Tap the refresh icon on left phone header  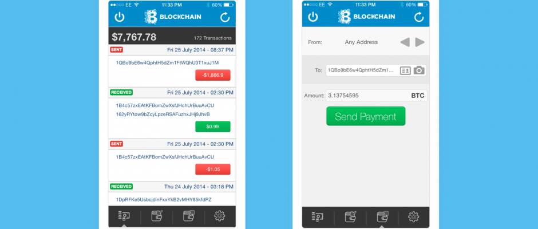225,17
